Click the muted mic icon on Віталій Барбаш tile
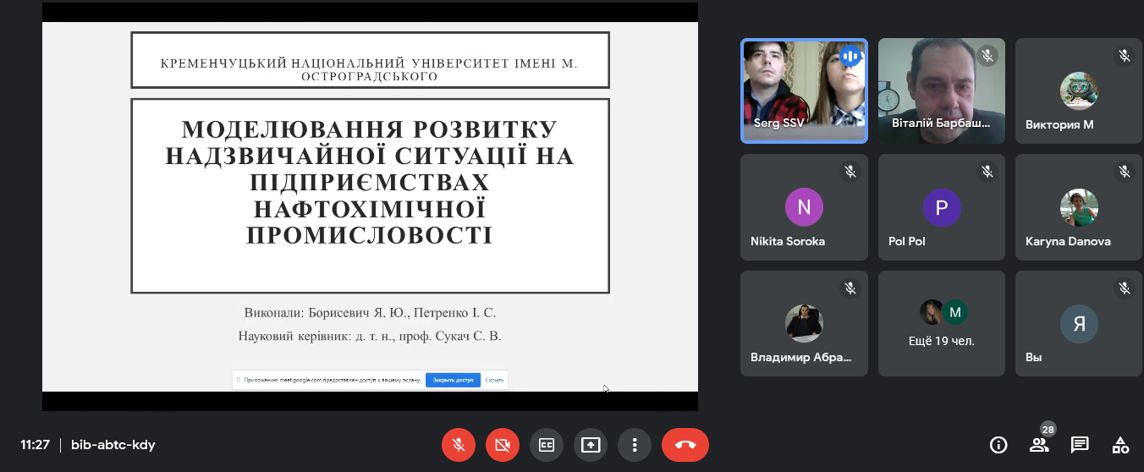 click(987, 56)
